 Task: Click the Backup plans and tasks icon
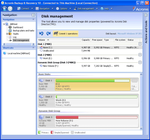[10, 30]
